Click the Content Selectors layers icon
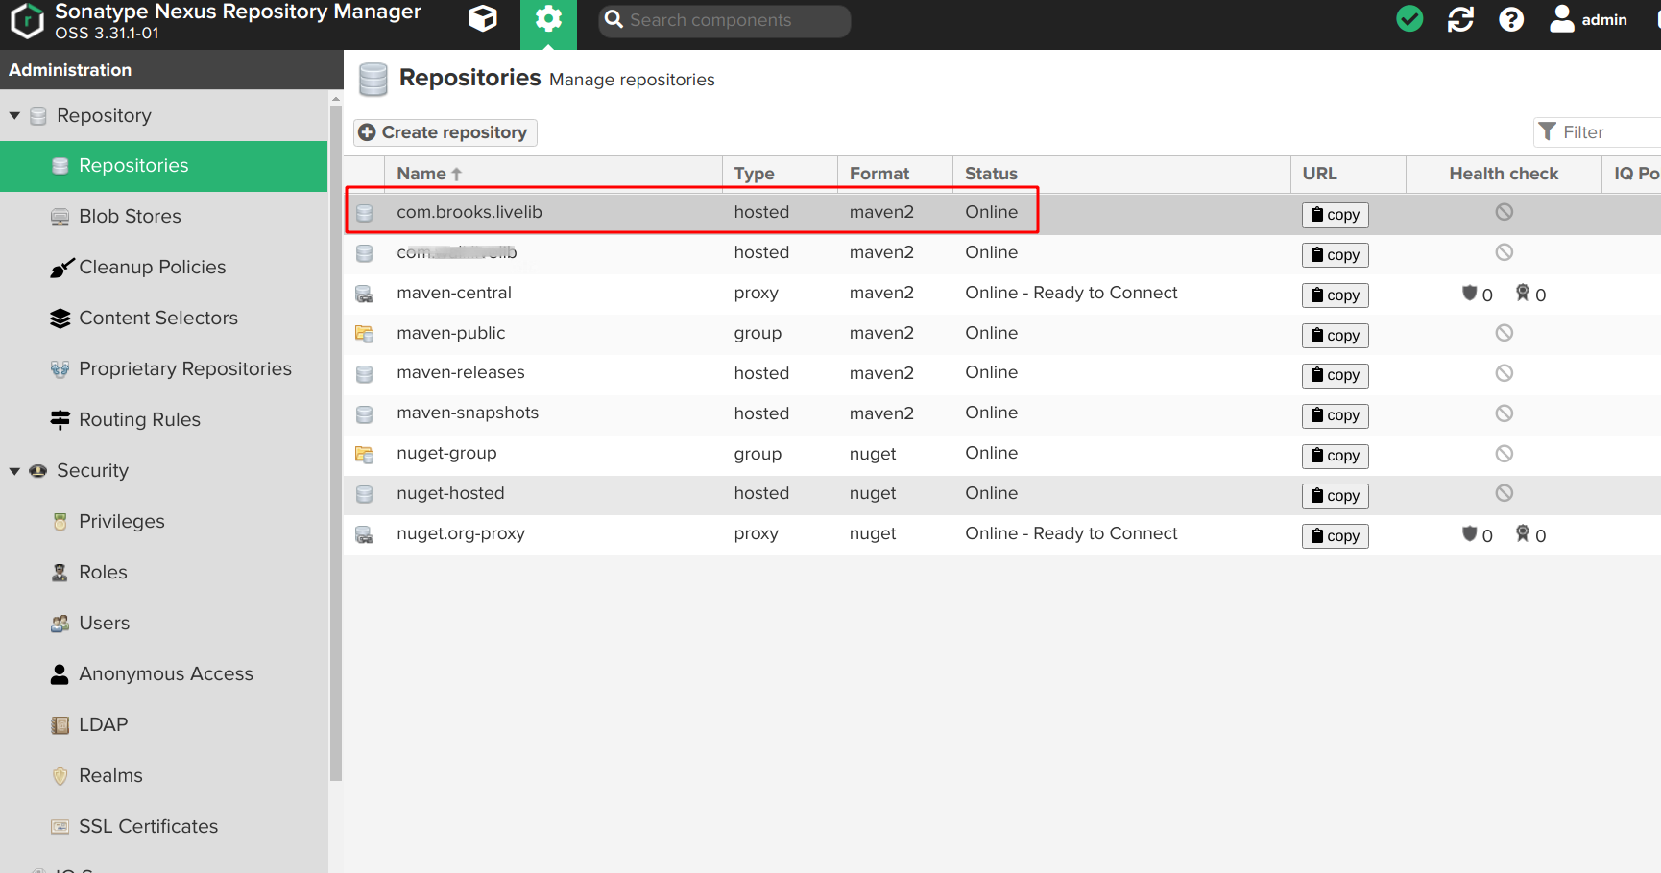The width and height of the screenshot is (1661, 873). click(60, 319)
